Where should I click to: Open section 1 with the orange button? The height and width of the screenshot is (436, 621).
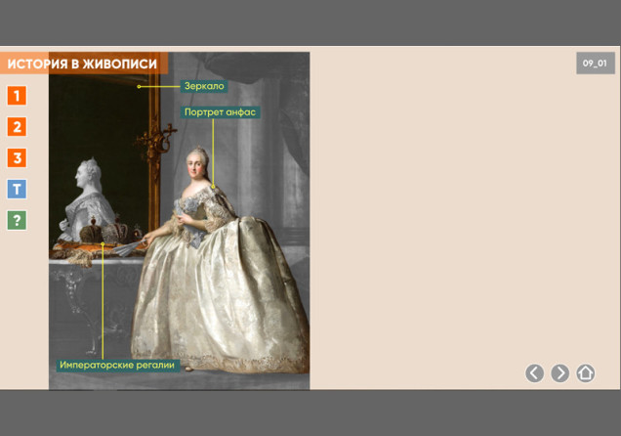coord(17,96)
